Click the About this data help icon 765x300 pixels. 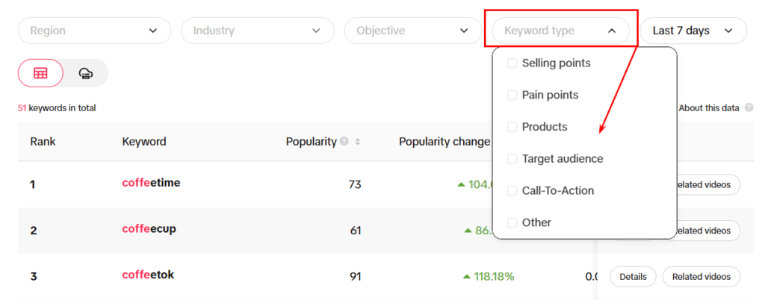[749, 107]
